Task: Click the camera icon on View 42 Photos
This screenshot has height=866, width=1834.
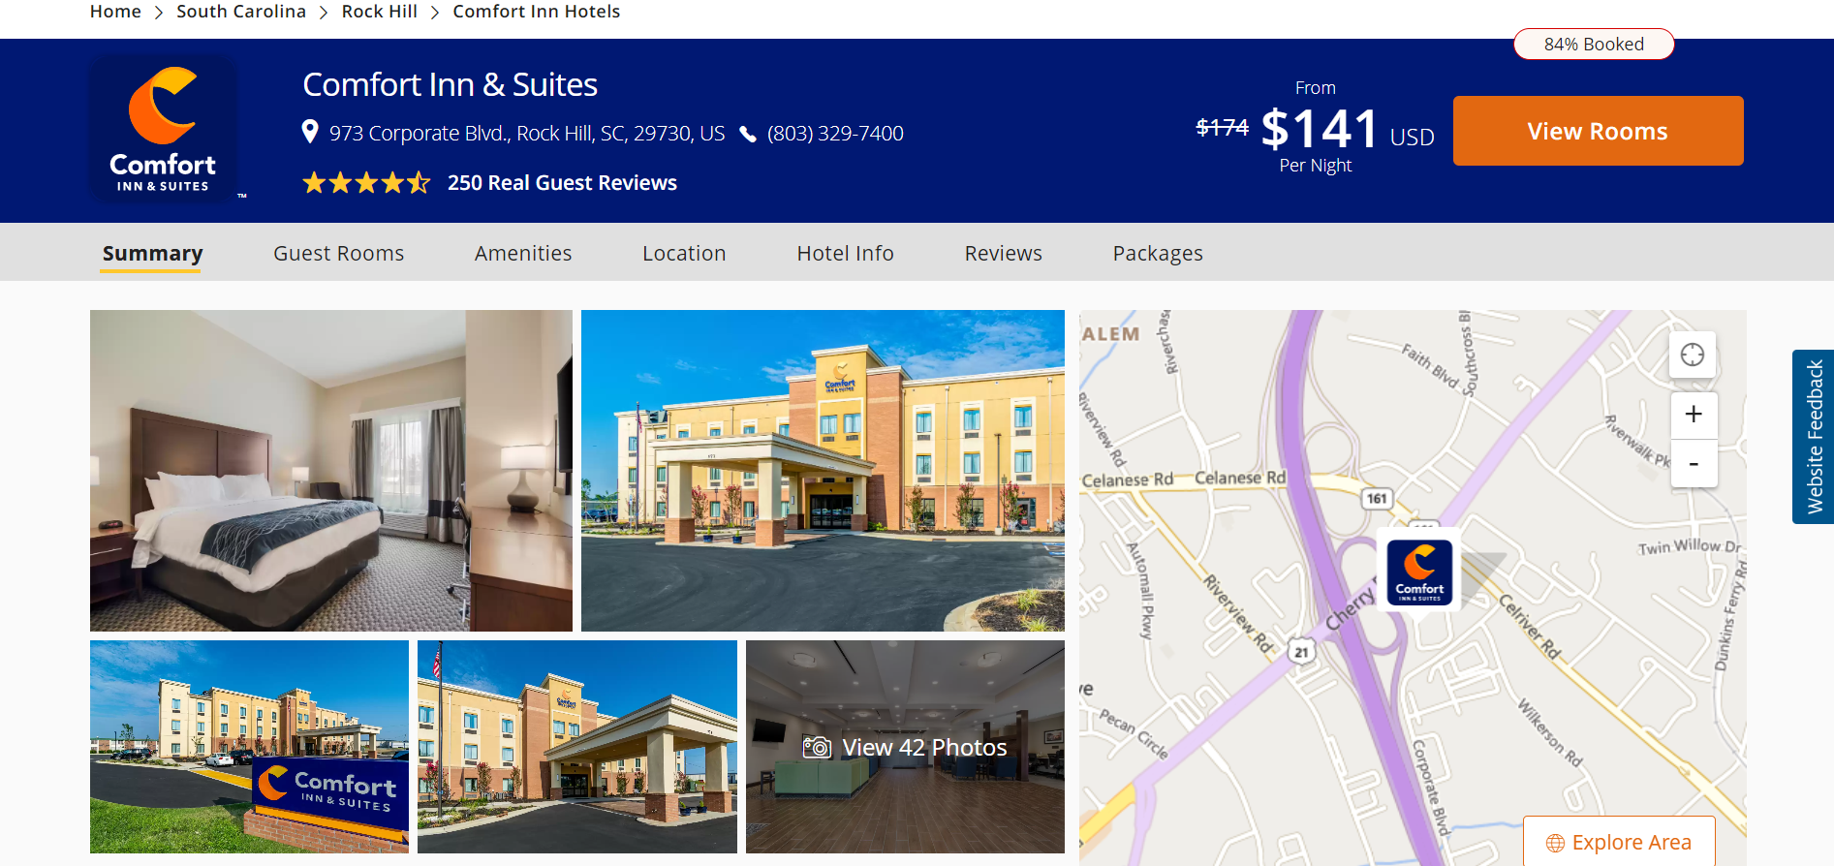Action: point(817,747)
